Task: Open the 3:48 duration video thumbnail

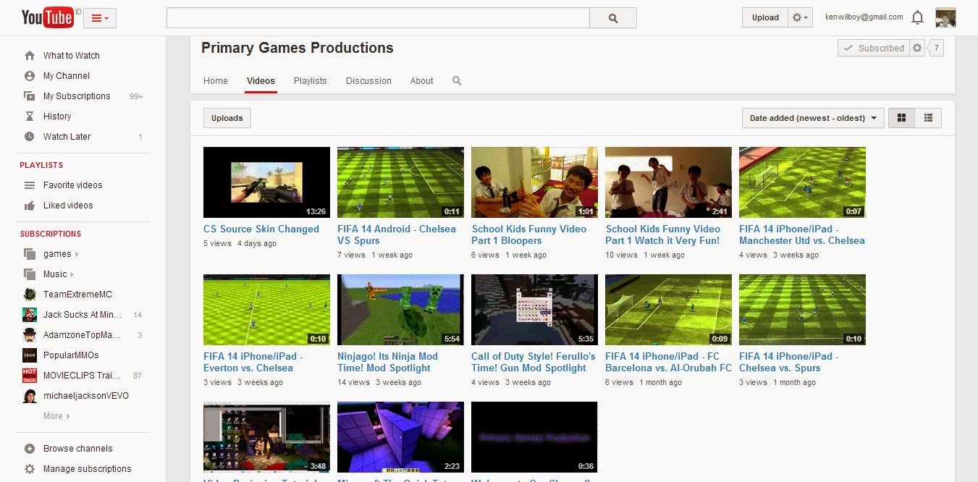Action: pos(266,437)
